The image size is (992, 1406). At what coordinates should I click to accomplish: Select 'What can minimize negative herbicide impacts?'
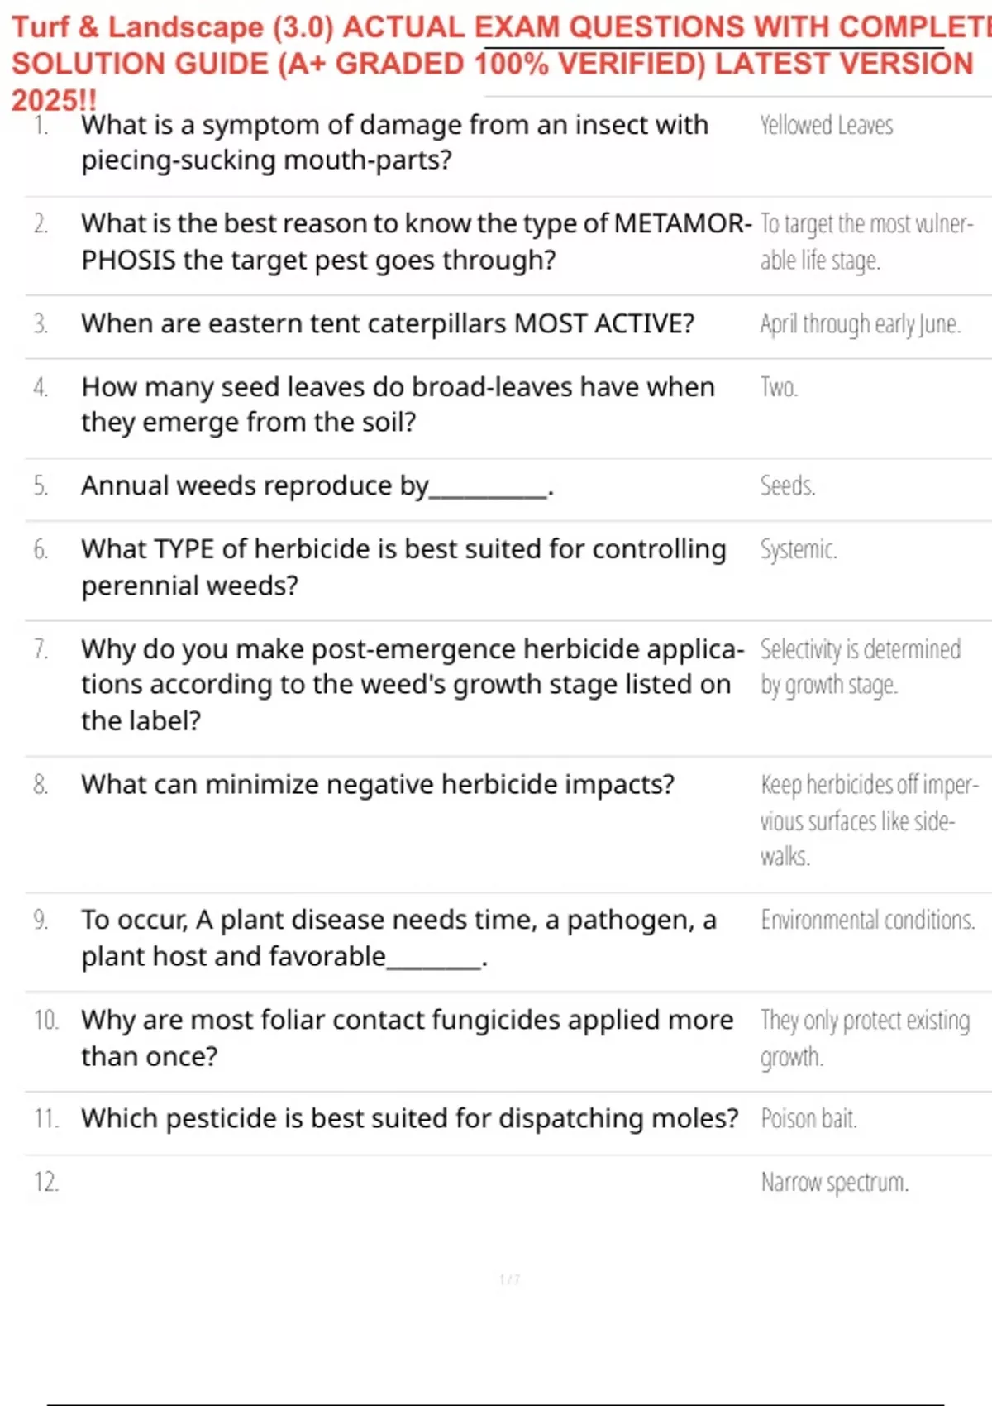pyautogui.click(x=378, y=784)
